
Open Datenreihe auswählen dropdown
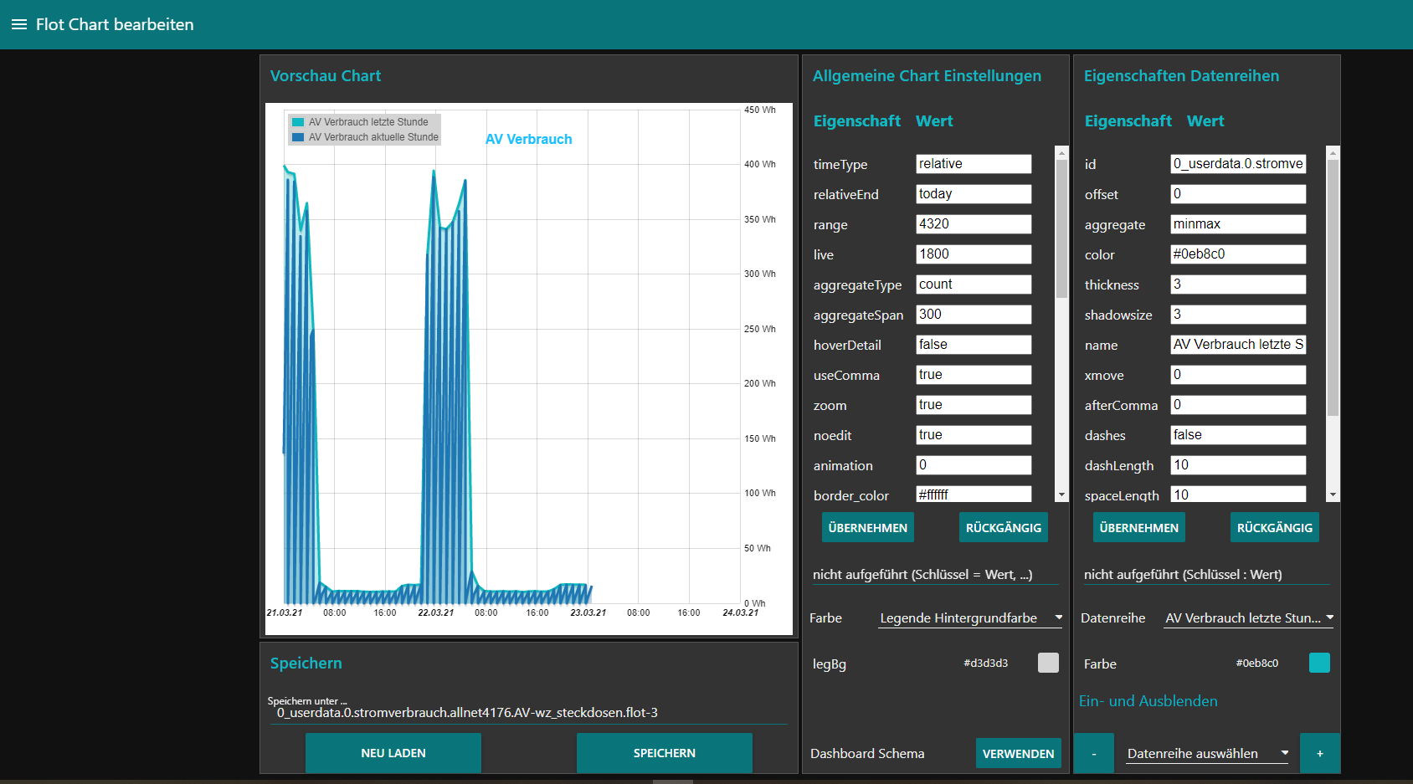coord(1207,753)
